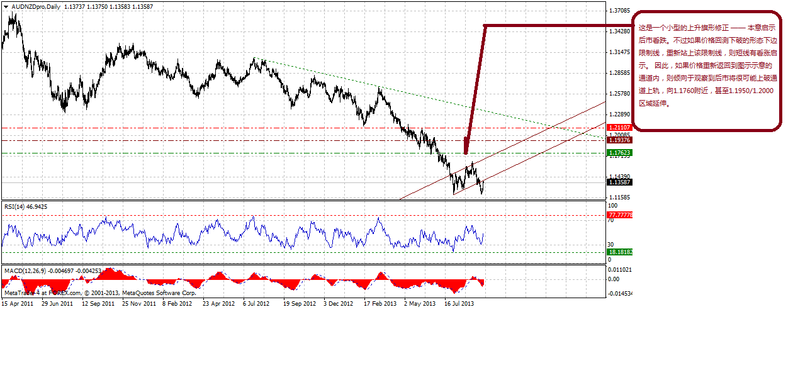Click the triangle beside AUDNZDpro,Daily title
793x368 pixels.
tap(6, 6)
